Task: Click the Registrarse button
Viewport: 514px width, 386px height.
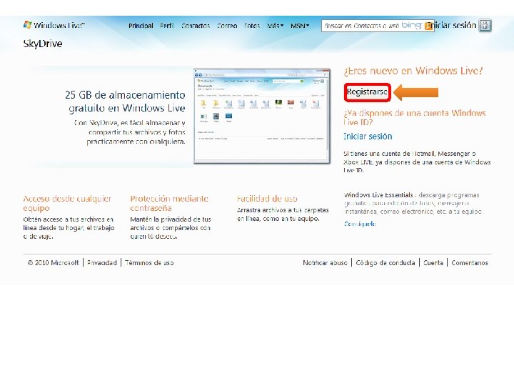Action: pos(367,92)
